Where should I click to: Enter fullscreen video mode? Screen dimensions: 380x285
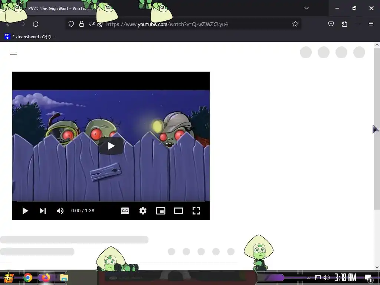[x=196, y=211]
